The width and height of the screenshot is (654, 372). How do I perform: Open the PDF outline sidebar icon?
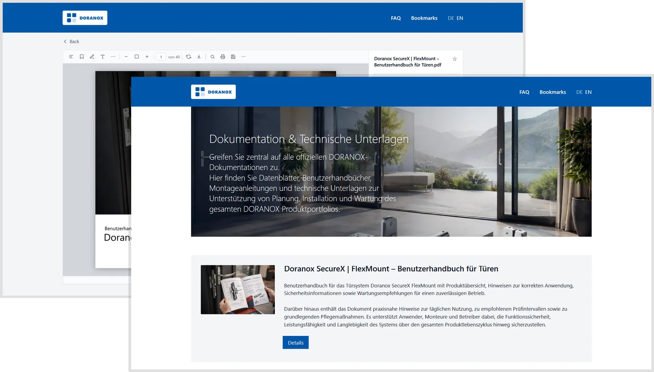tap(71, 57)
